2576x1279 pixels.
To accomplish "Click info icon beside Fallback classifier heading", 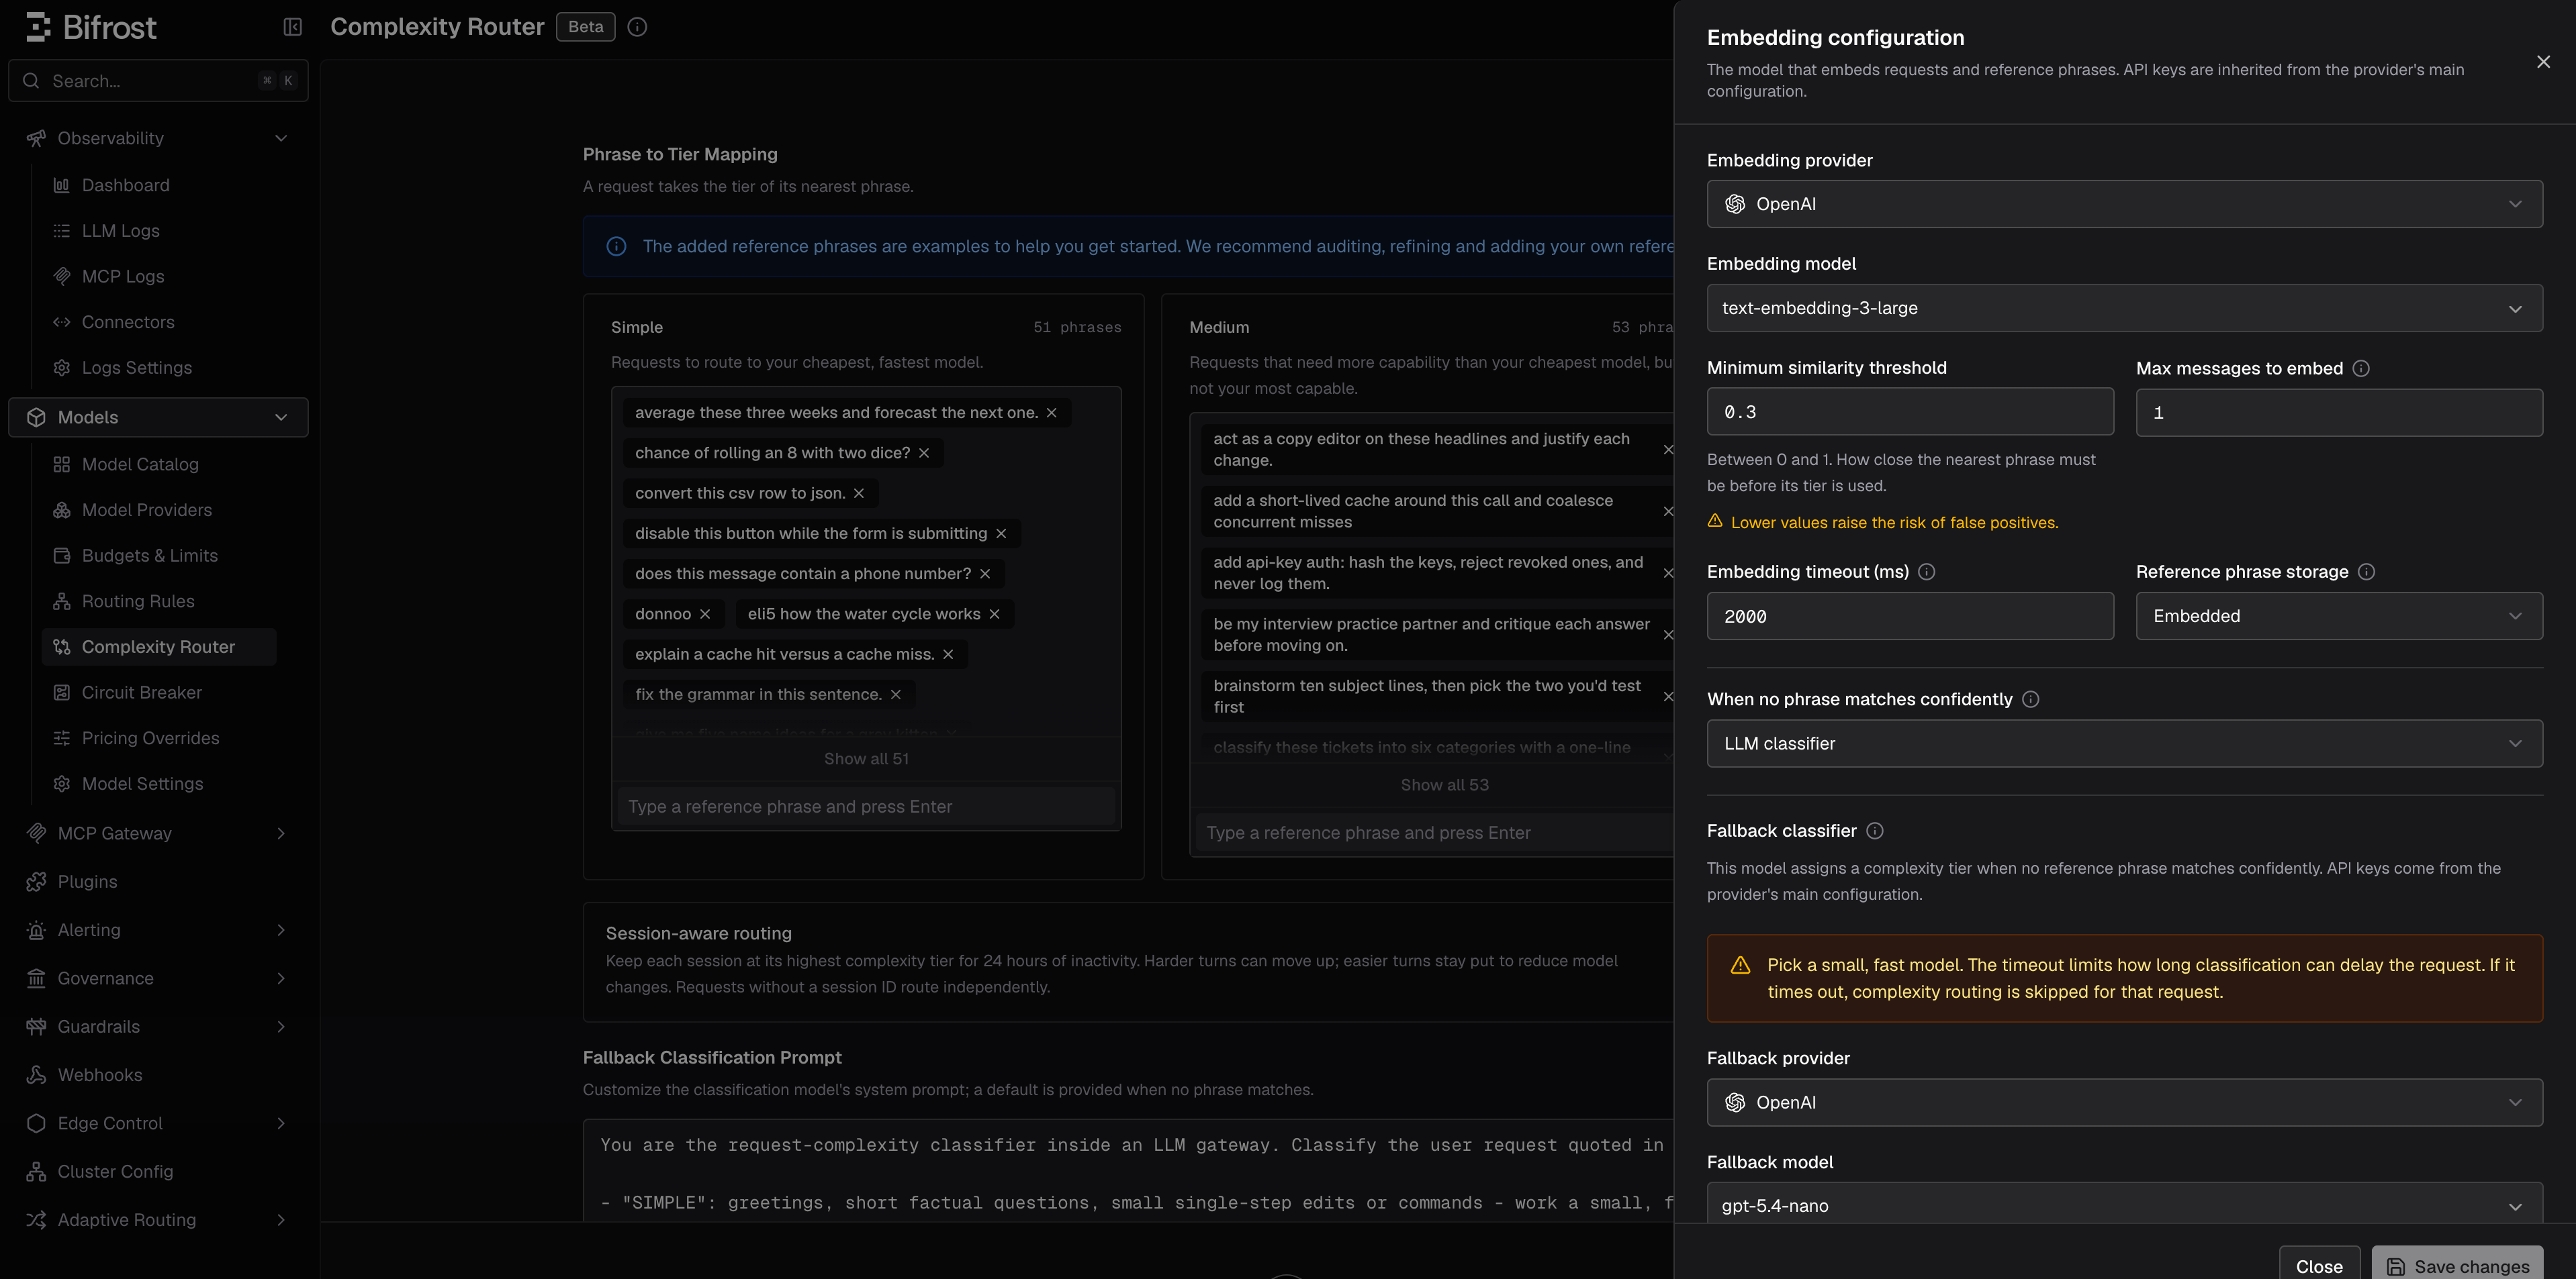I will (x=1875, y=830).
